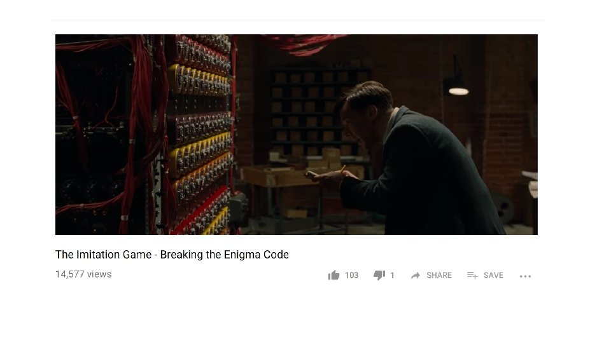
Task: Click the share arrow icon
Action: point(416,275)
